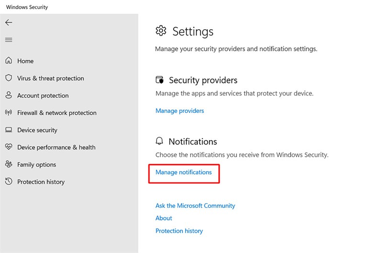Viewport: 383px width, 253px height.
Task: Click the heart icon for Device performance
Action: [x=9, y=147]
